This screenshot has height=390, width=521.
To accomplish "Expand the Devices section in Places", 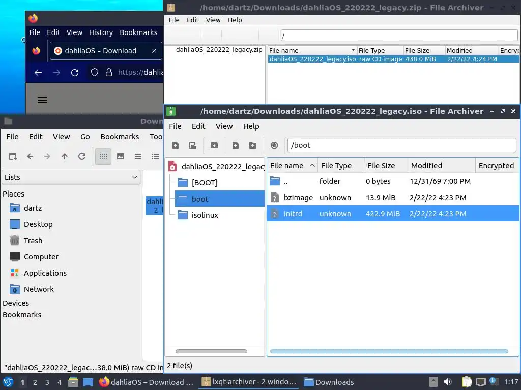I will point(16,303).
